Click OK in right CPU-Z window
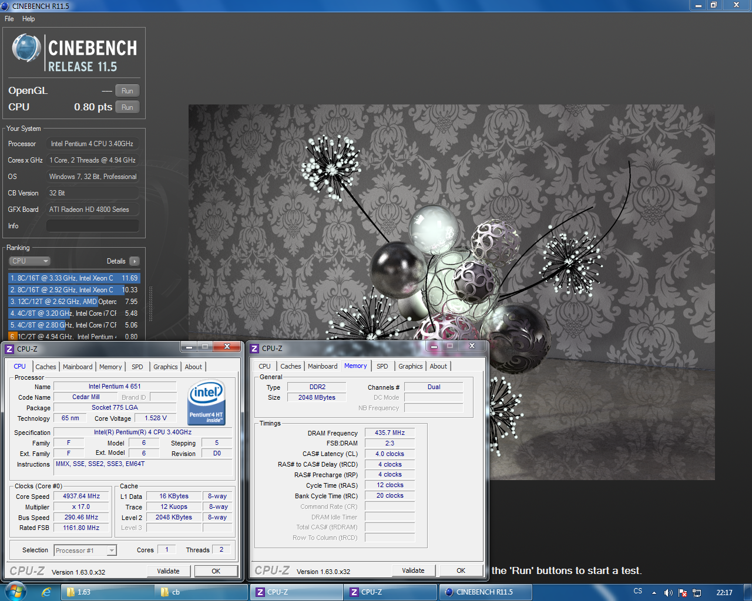 pyautogui.click(x=461, y=570)
